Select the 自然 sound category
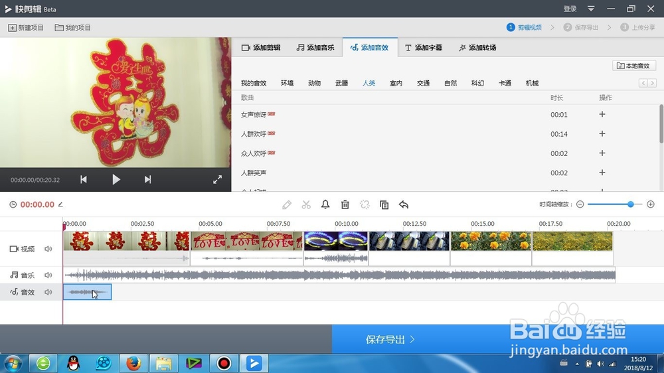 tap(451, 83)
